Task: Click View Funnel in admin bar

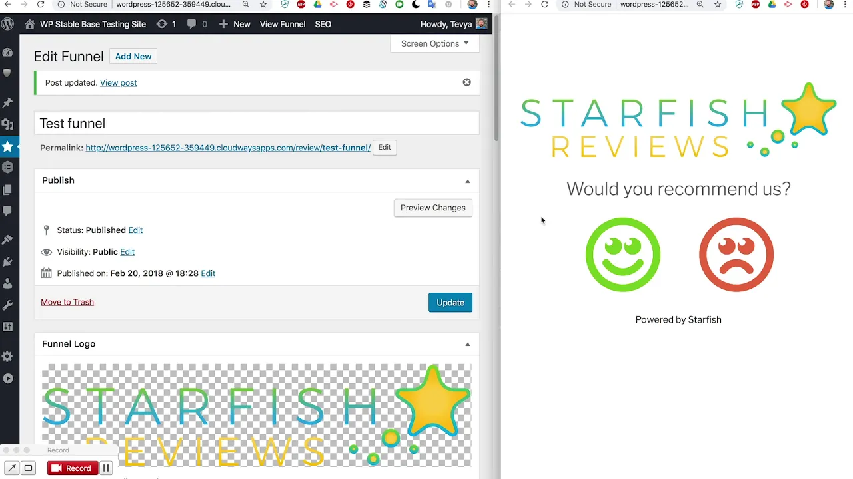Action: pos(283,24)
